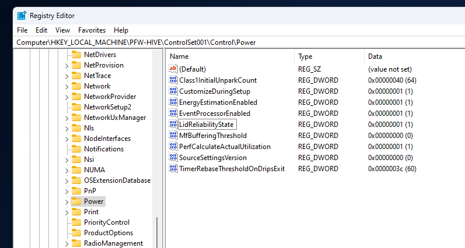Click the Nsi folder icon
Screen dimensions: 465x248
click(x=76, y=159)
